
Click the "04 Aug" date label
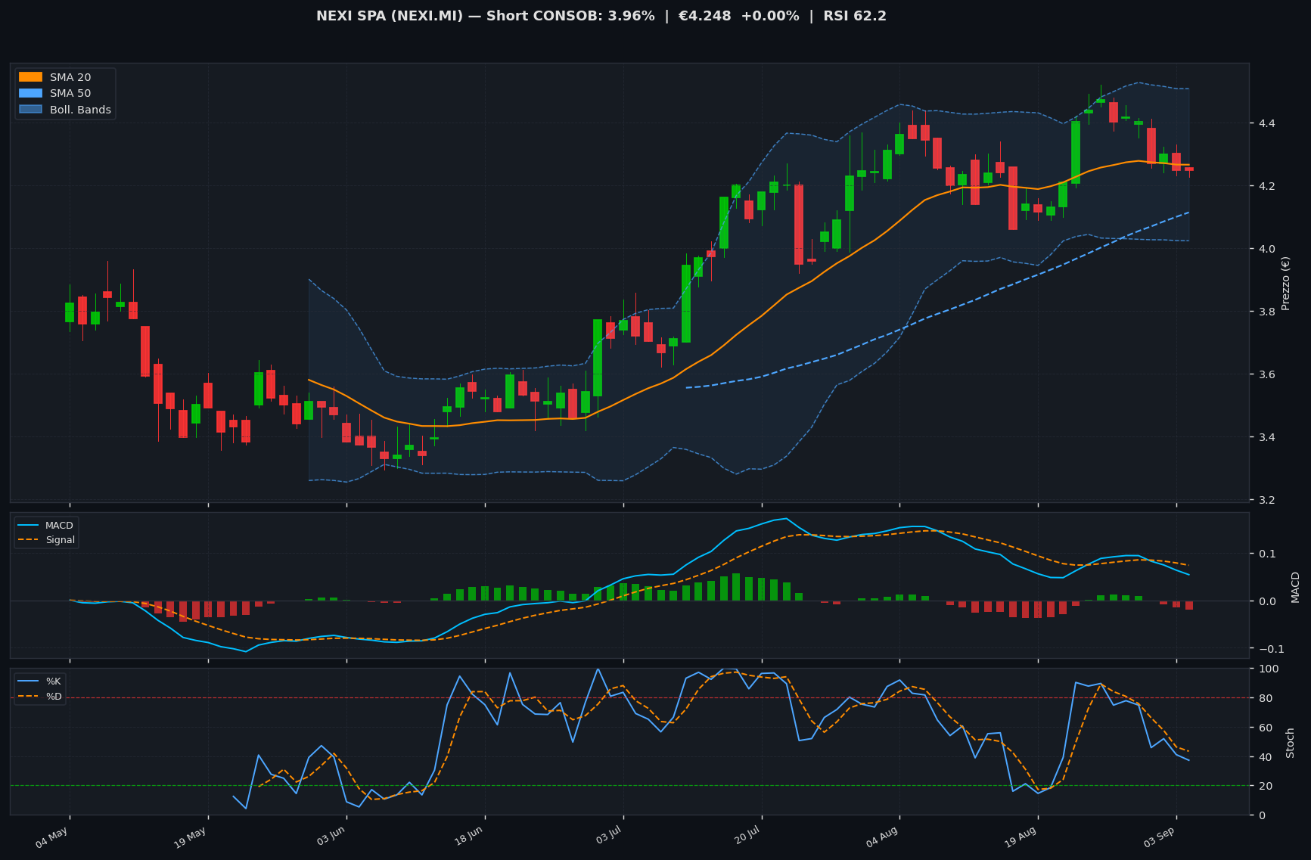click(x=883, y=838)
